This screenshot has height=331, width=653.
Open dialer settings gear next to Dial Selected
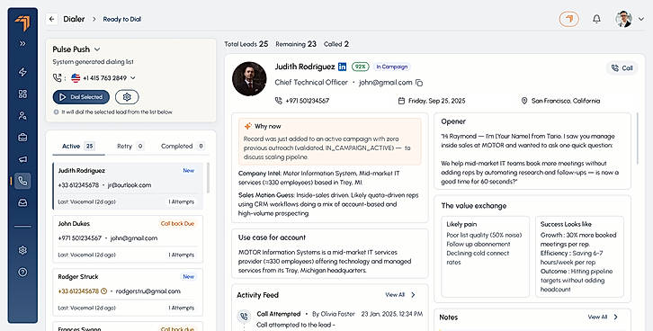click(127, 97)
